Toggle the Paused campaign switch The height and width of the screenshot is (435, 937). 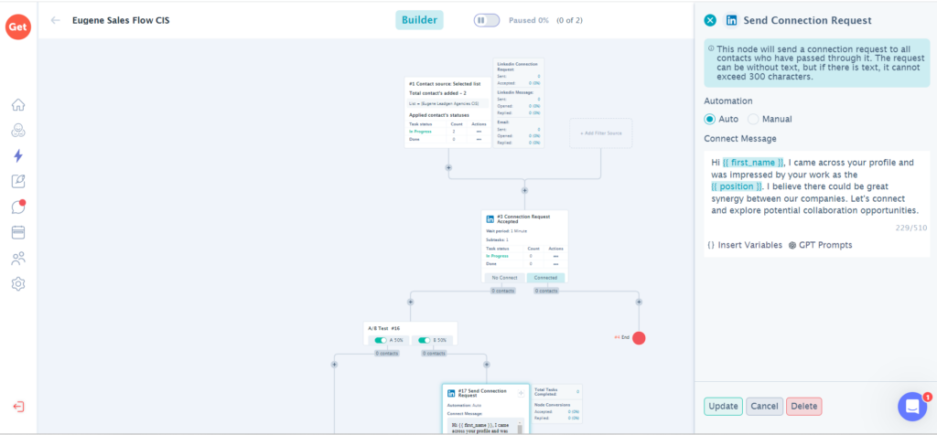[486, 20]
